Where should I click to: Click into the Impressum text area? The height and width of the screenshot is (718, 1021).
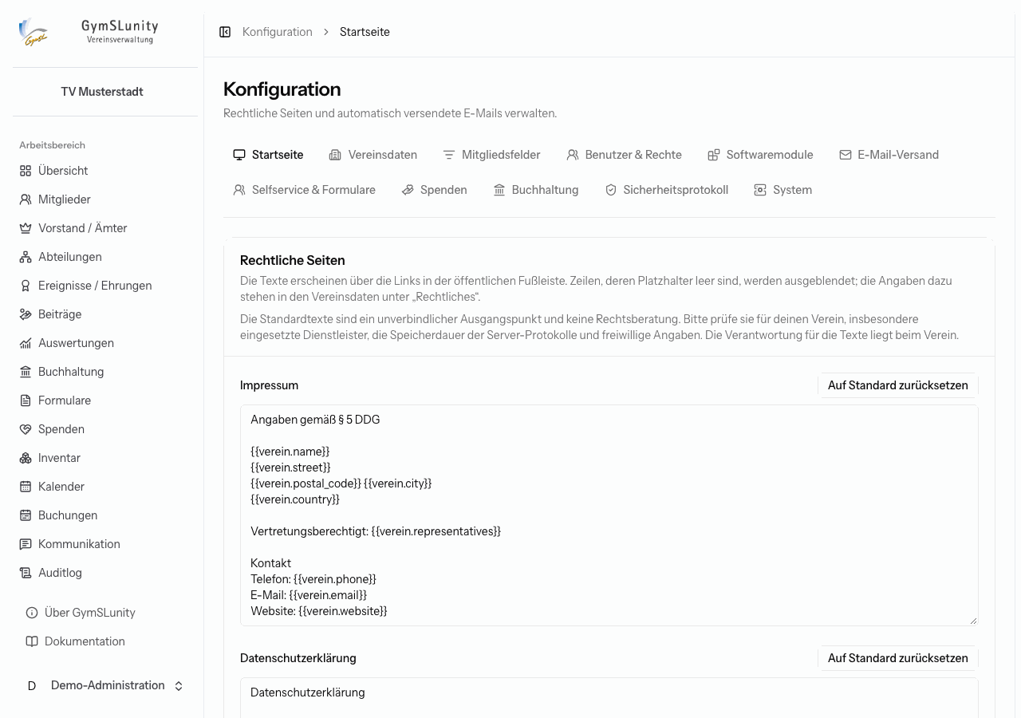609,515
